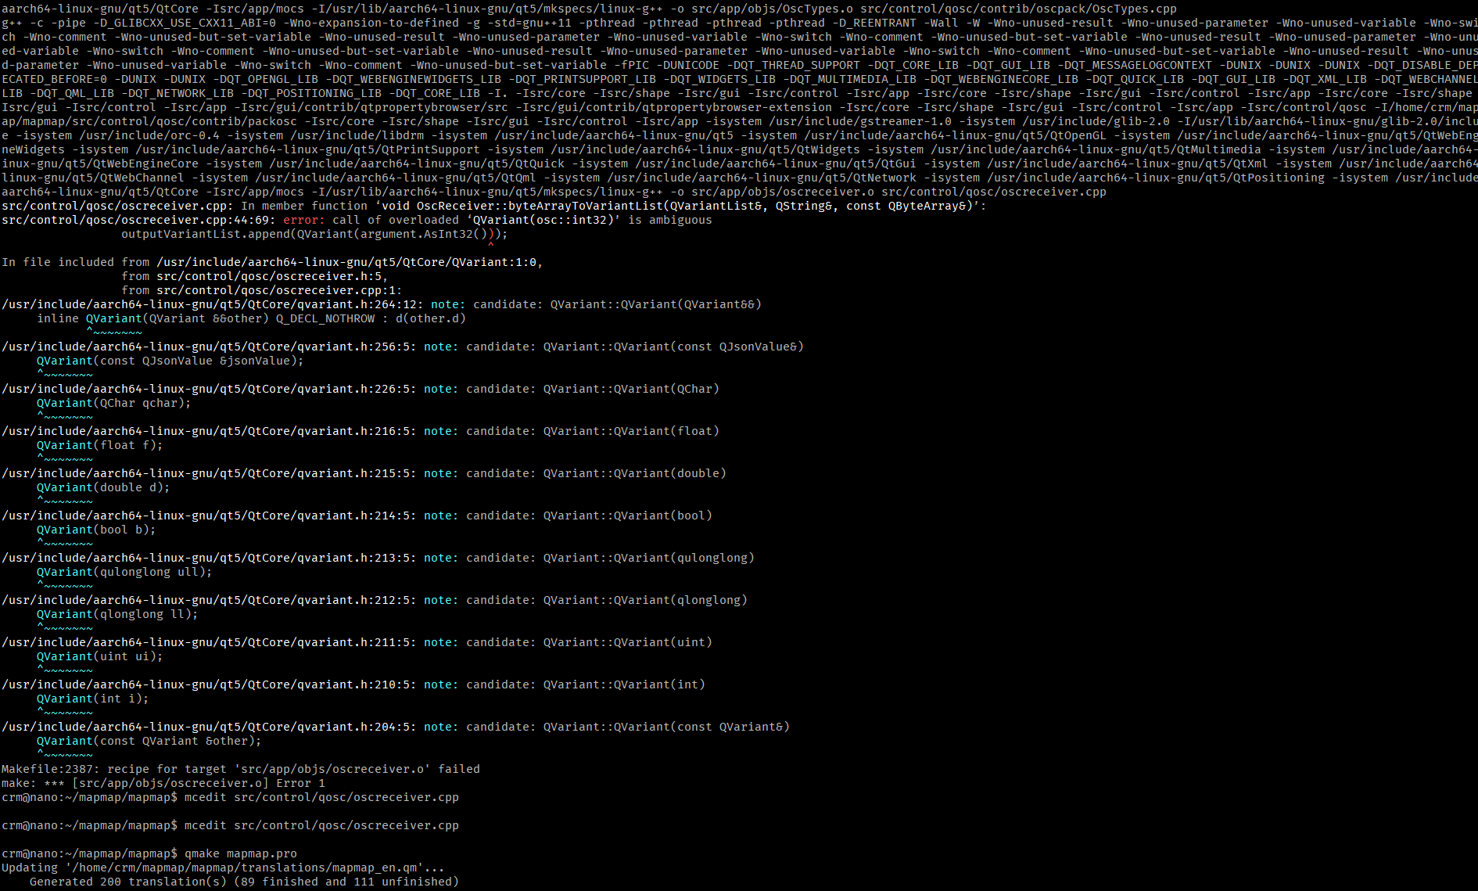Click "candidate: QVariant::QVariant(qulonglong)" text

coord(610,558)
